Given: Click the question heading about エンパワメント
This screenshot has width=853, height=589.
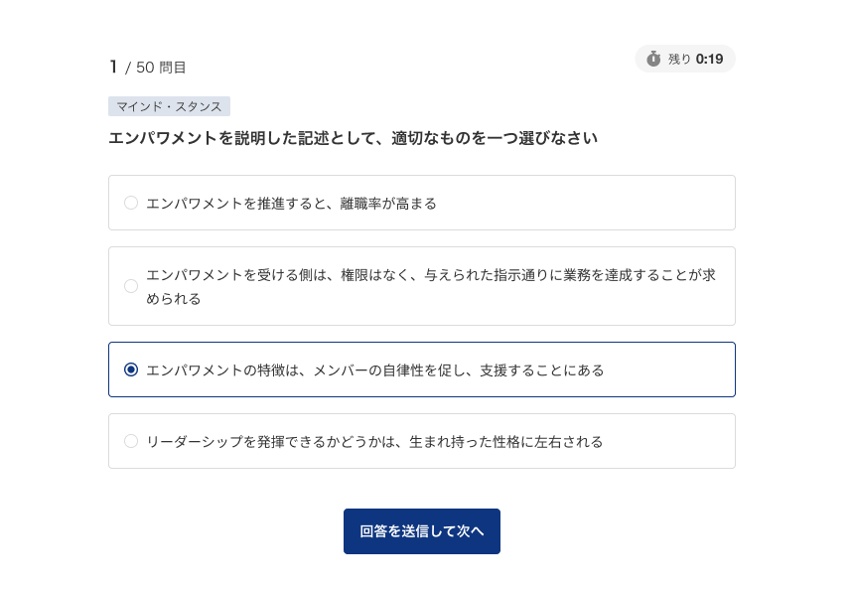Looking at the screenshot, I should pos(353,138).
